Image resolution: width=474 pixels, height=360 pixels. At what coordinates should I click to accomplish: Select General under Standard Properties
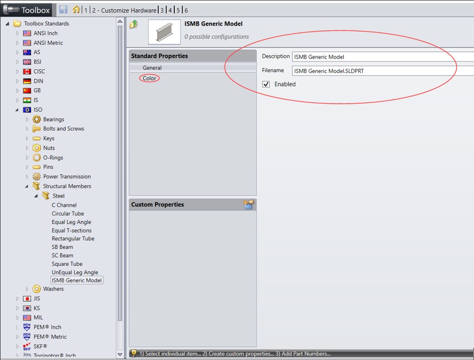pos(193,68)
